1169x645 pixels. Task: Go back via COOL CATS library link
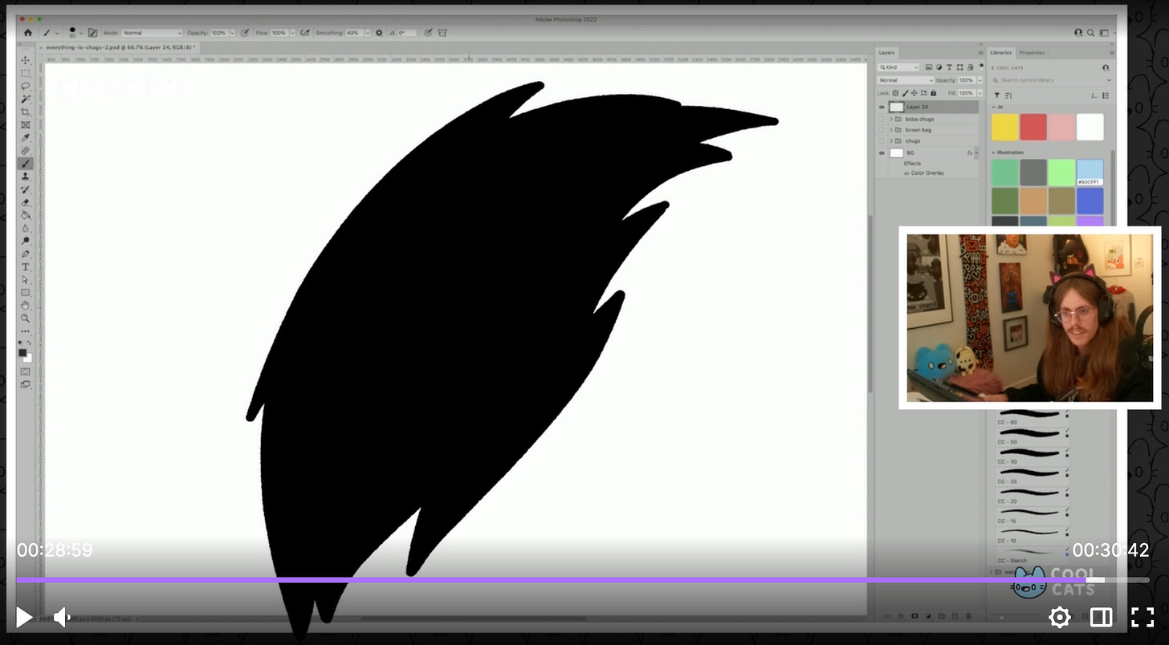(x=1008, y=67)
